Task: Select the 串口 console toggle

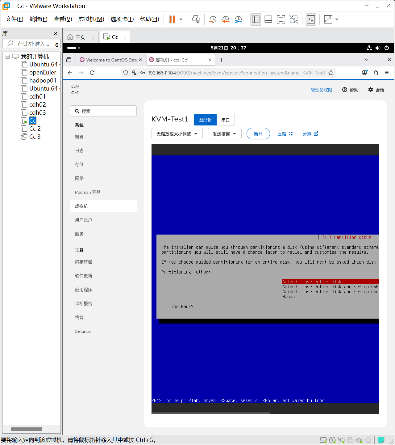Action: (x=226, y=120)
